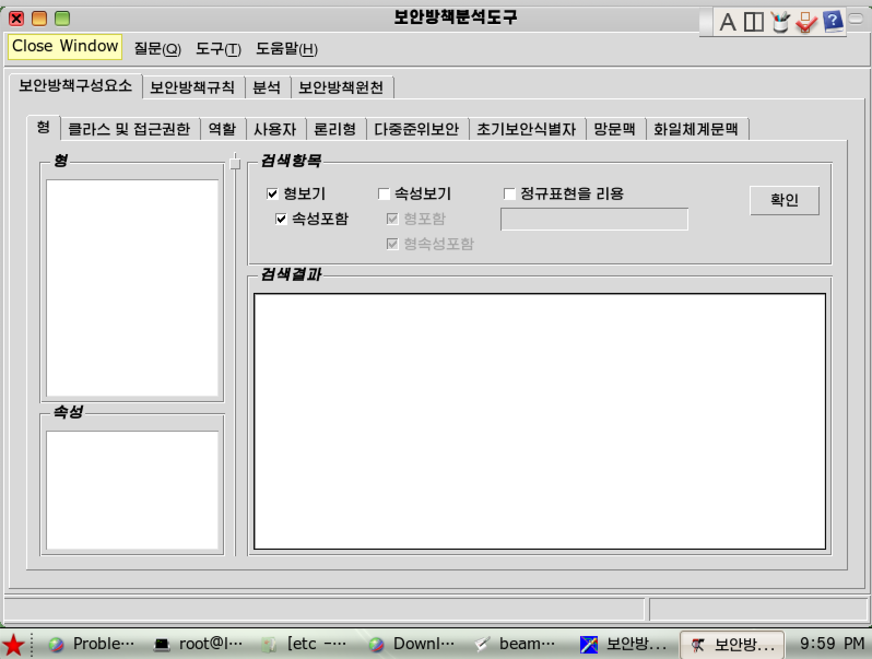
Task: Click the 확인 button
Action: 785,200
